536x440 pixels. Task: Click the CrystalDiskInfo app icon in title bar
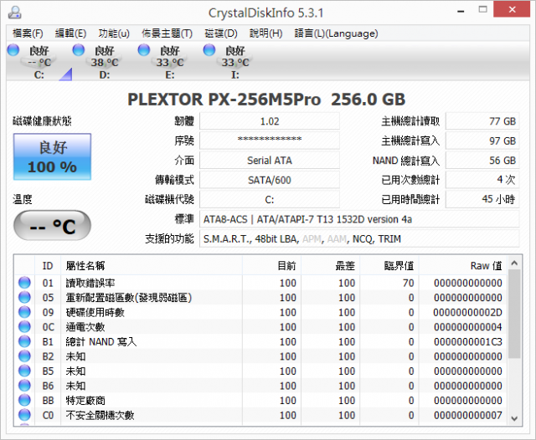click(x=15, y=13)
